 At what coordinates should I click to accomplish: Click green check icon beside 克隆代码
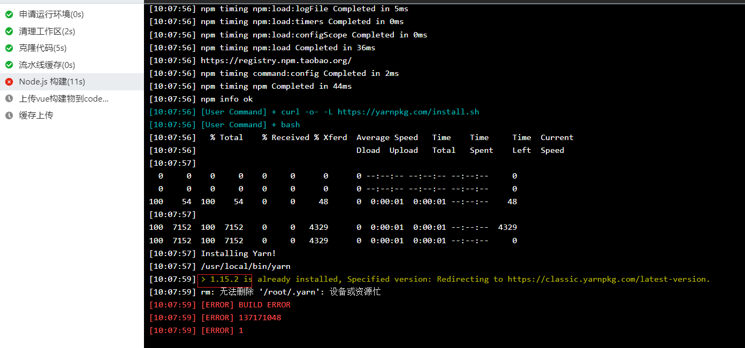(x=9, y=48)
